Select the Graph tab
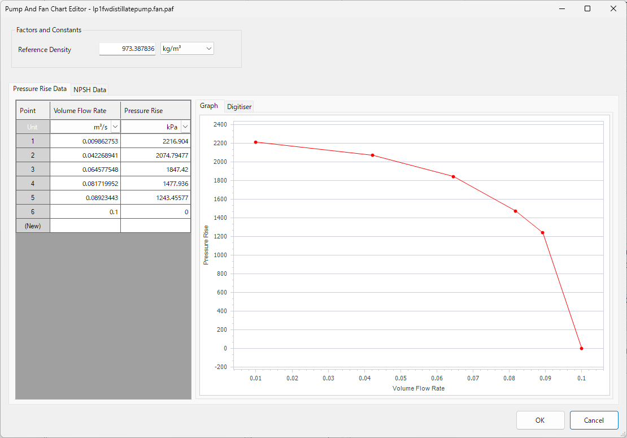 [209, 106]
